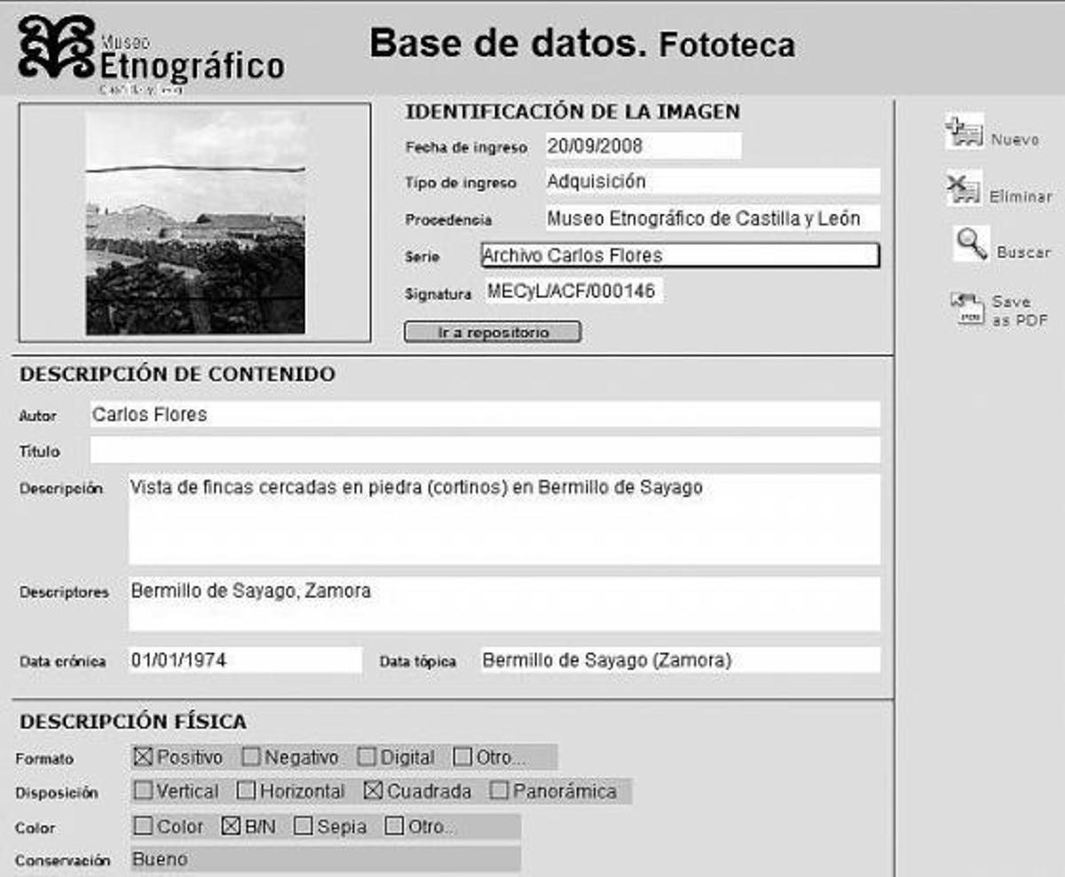Click the DESCRIPCIÓN DE CONTENIDO heading
The image size is (1065, 877).
click(177, 374)
